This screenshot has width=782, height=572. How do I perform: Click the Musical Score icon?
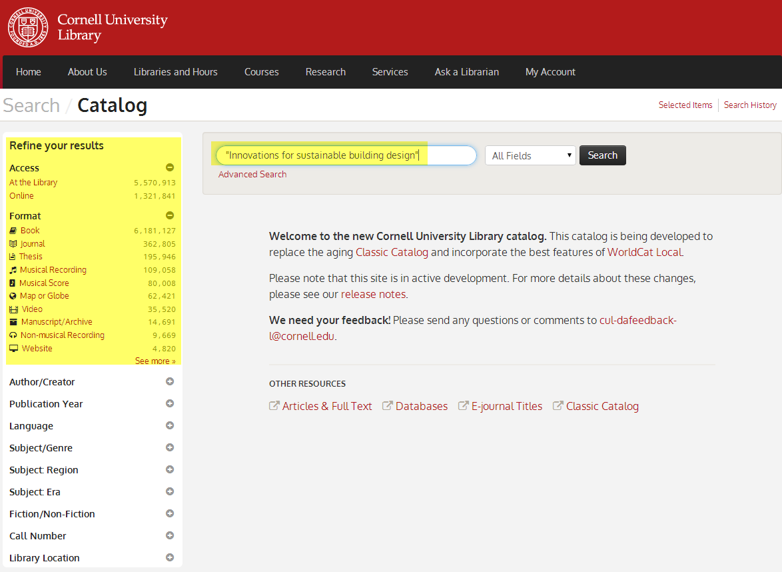pos(13,283)
